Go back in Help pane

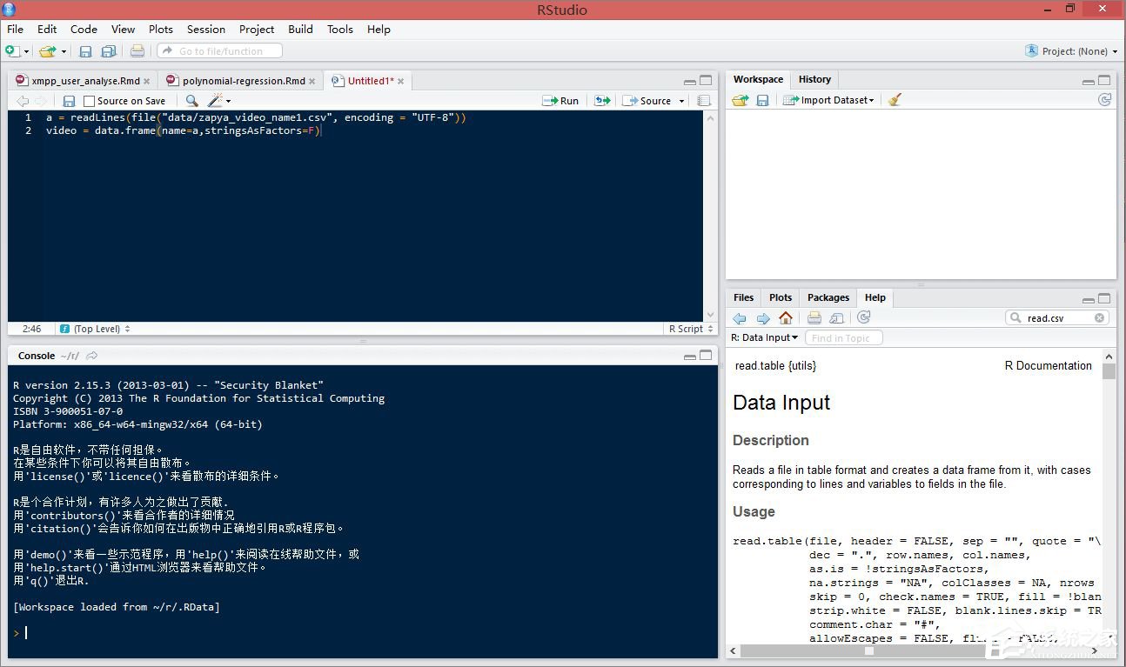(x=740, y=318)
